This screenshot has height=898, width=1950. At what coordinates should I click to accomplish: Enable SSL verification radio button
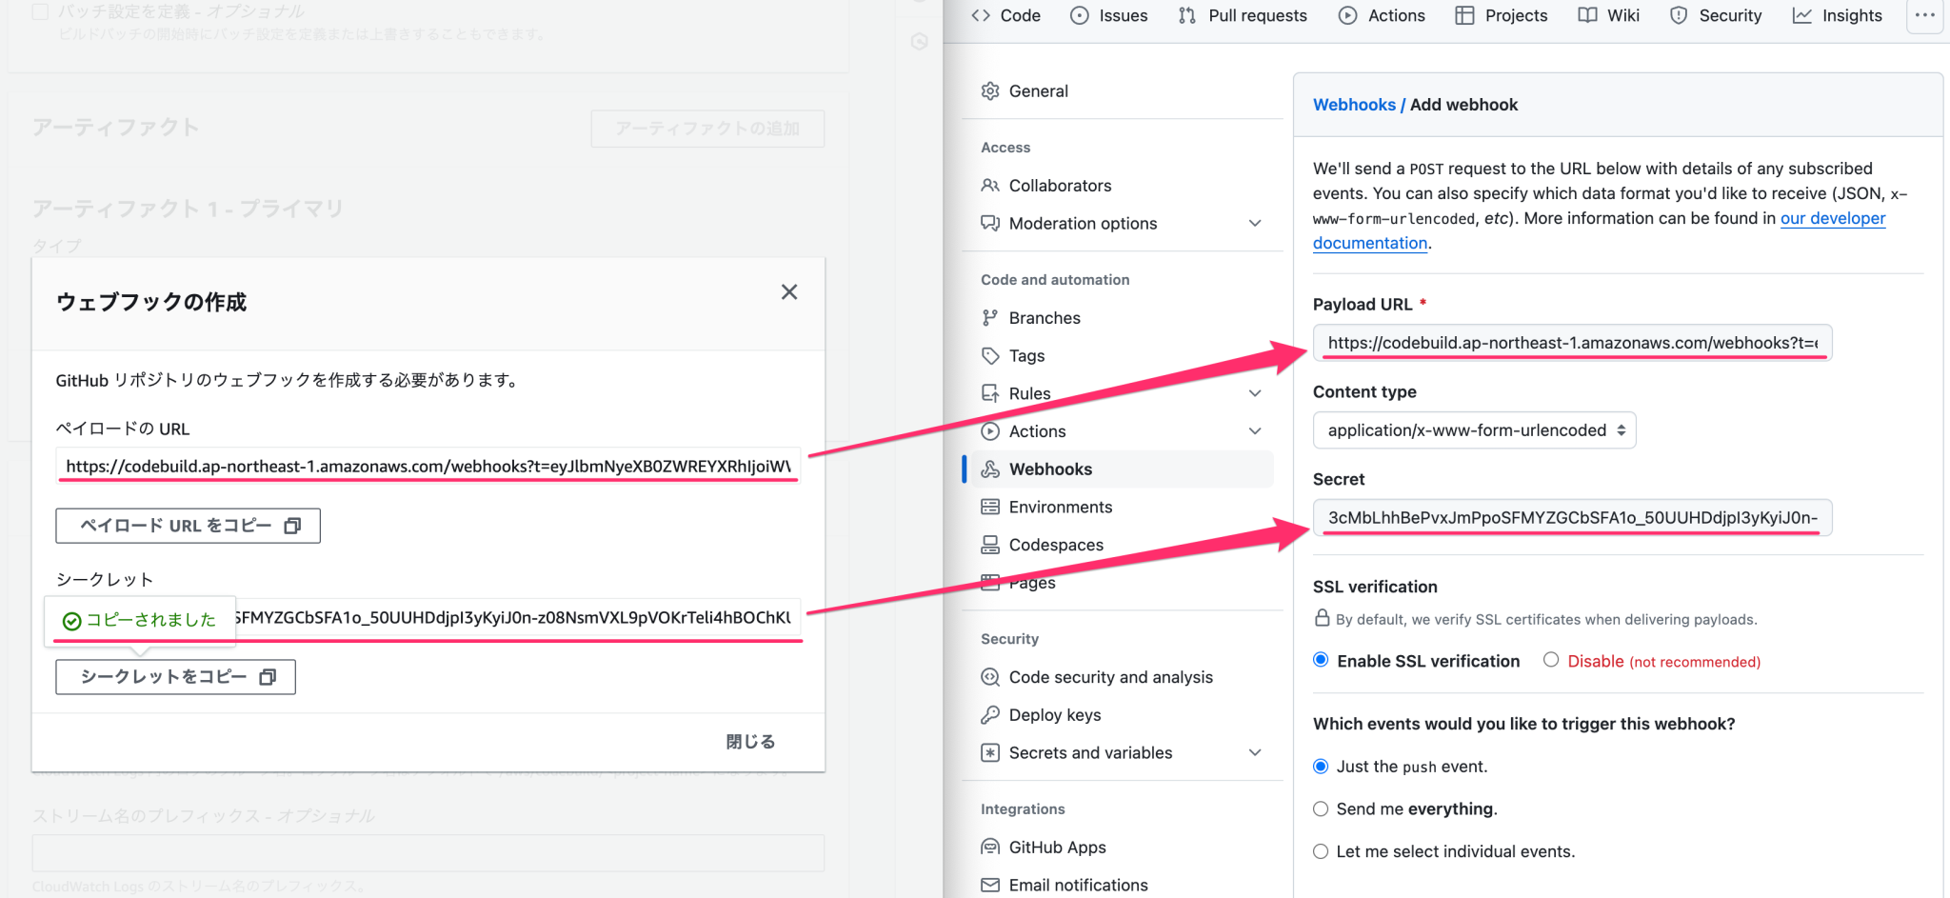click(x=1321, y=660)
